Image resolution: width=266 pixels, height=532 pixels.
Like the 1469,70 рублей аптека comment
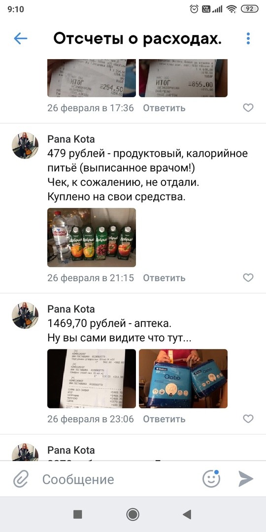coord(248,419)
